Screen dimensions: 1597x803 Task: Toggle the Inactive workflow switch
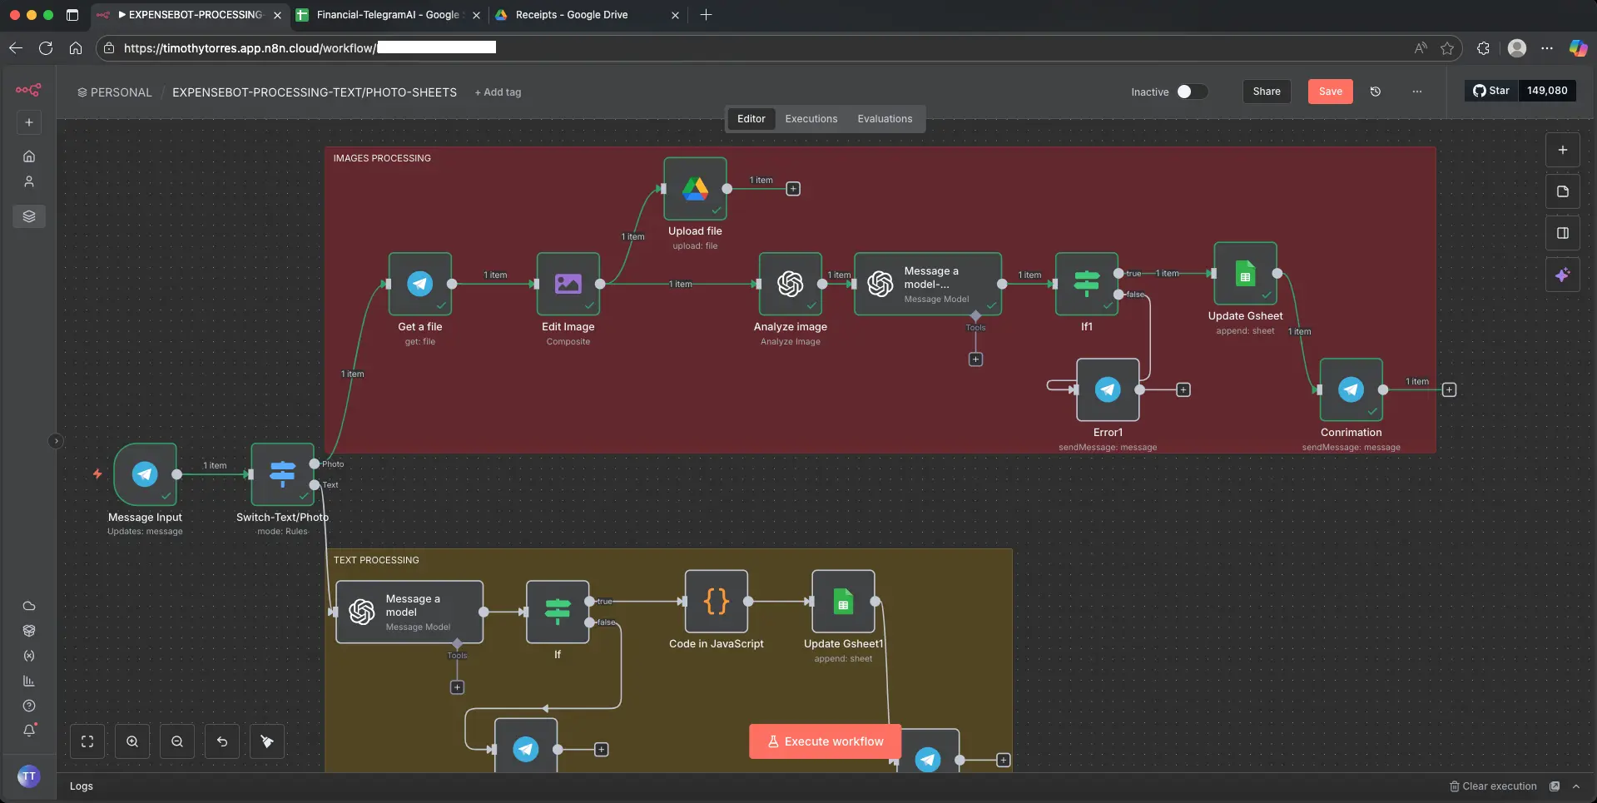pos(1191,92)
